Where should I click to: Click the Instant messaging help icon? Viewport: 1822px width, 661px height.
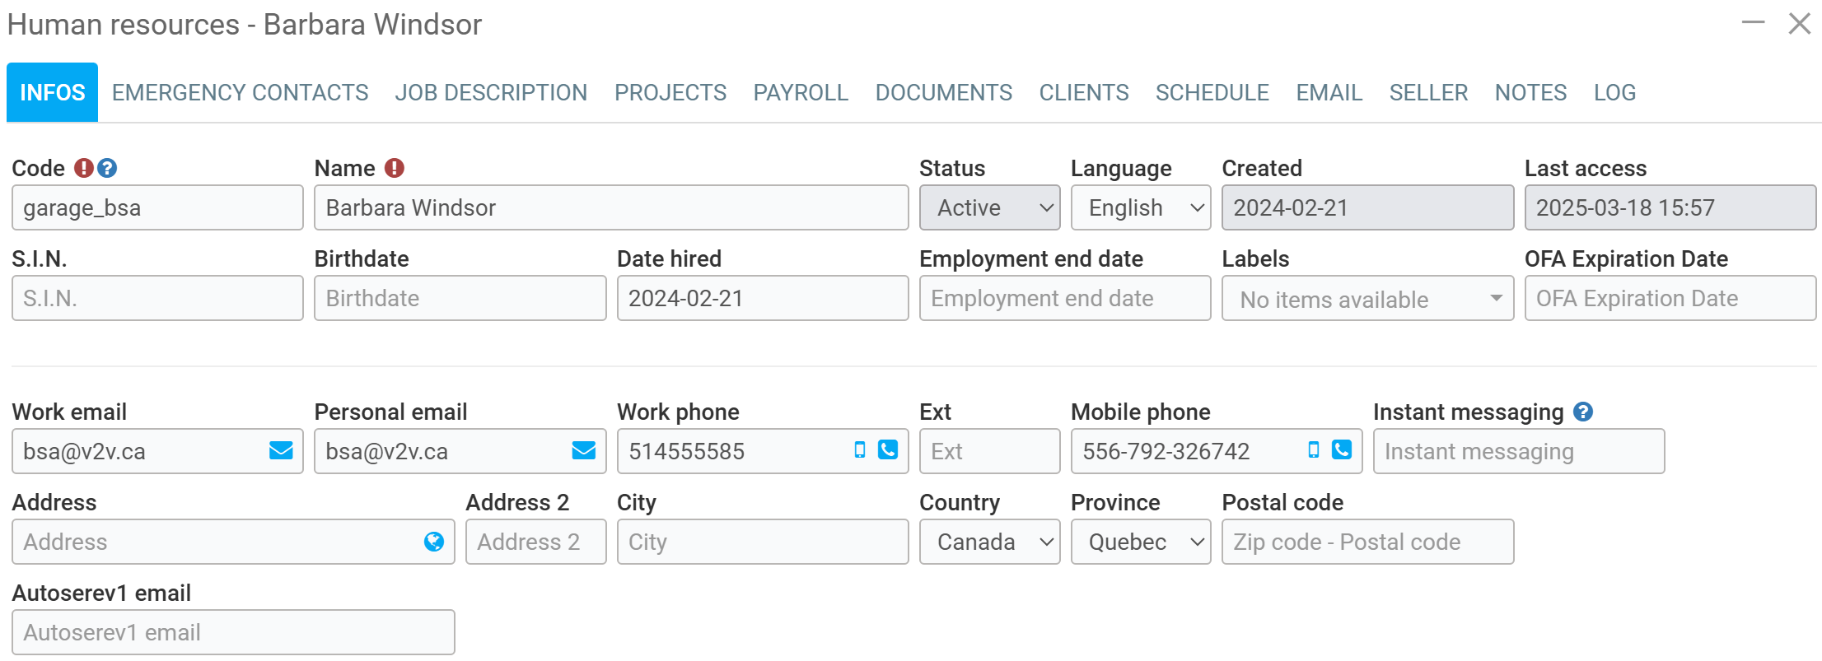[1582, 412]
